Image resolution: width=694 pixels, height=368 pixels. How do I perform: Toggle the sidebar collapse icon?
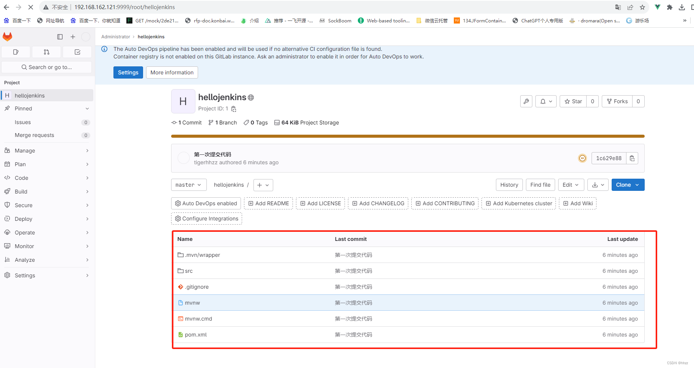click(x=60, y=37)
